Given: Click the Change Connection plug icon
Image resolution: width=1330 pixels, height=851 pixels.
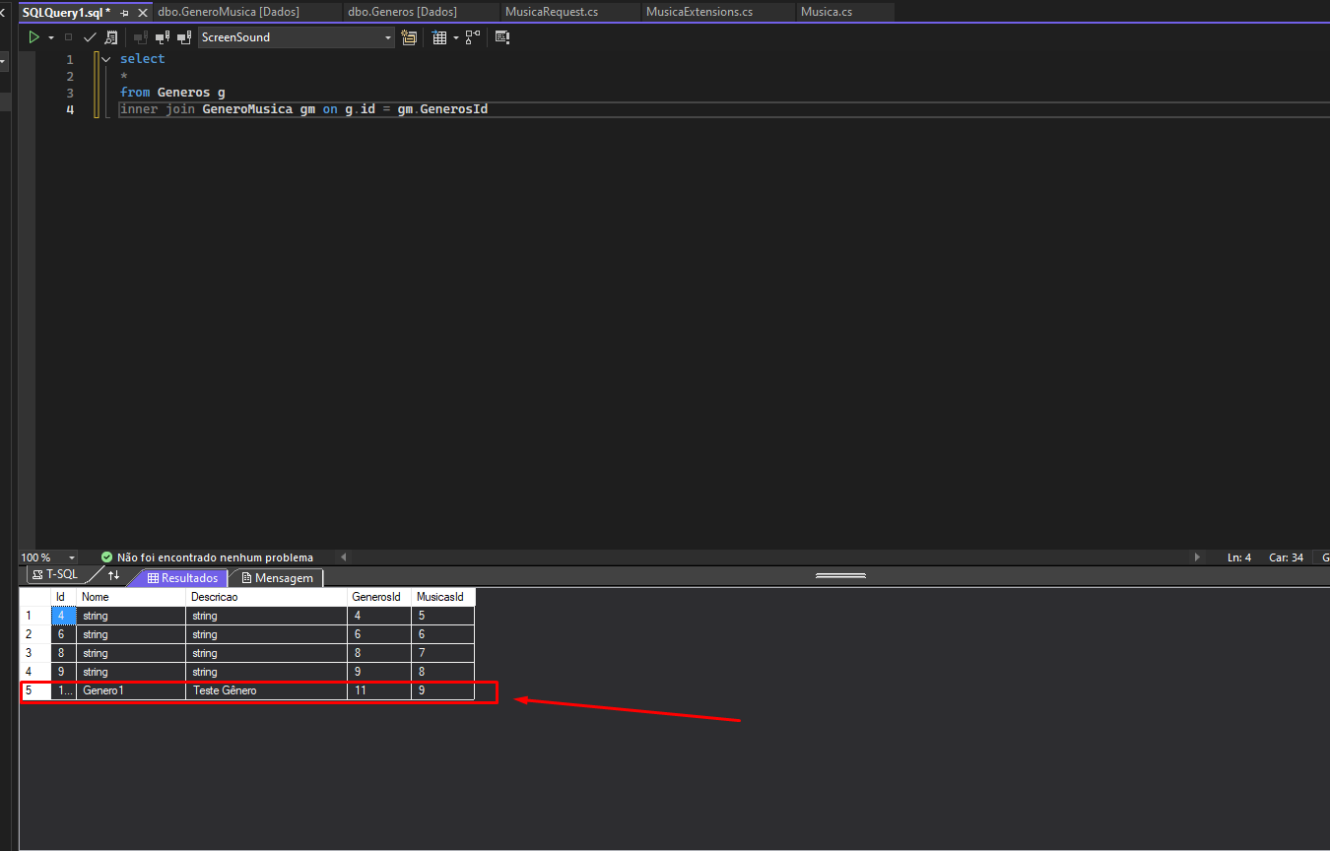Looking at the screenshot, I should 184,37.
